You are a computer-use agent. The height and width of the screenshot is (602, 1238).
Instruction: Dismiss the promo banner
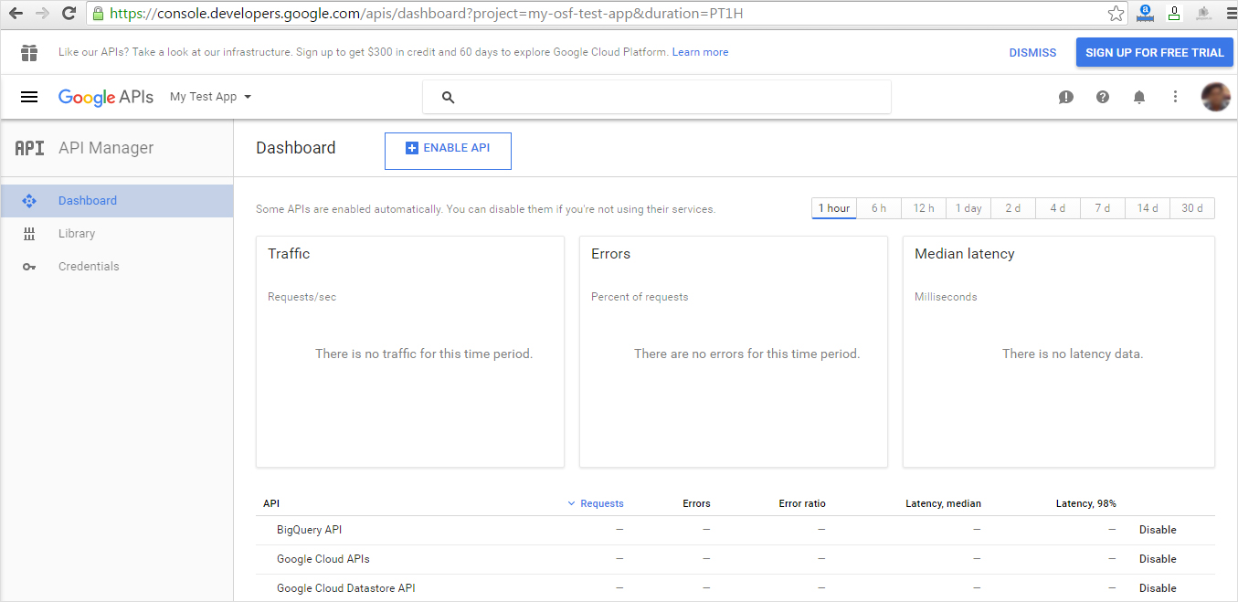click(1032, 52)
